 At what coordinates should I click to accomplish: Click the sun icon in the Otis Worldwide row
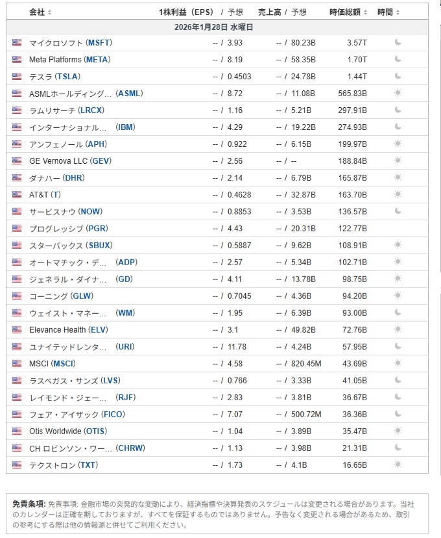click(398, 431)
